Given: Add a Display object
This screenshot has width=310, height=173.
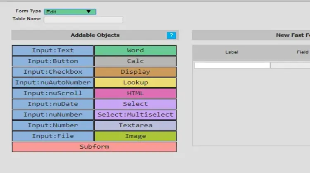Looking at the screenshot, I should [136, 72].
